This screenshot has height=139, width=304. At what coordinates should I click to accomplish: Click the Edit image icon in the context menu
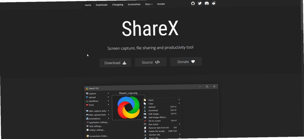point(145,114)
